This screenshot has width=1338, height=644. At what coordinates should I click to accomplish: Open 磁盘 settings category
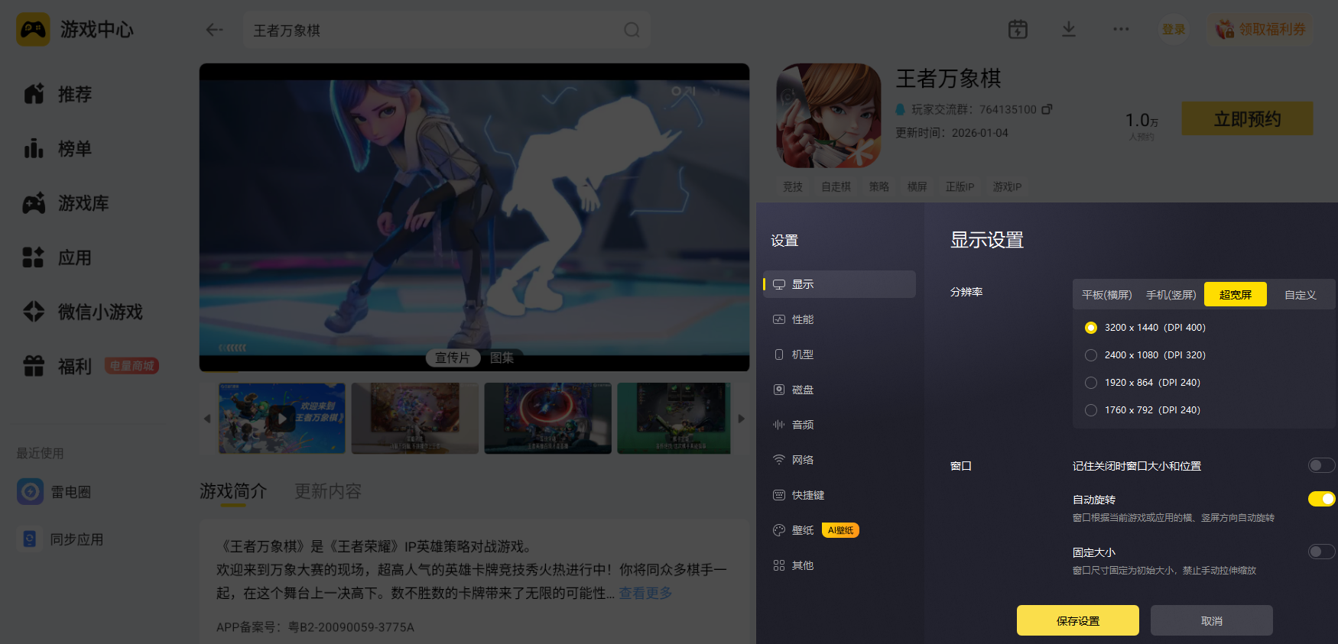pos(839,390)
